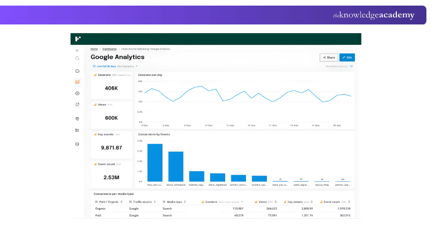
Task: Sort by the Views column arrow
Action: [x=275, y=202]
